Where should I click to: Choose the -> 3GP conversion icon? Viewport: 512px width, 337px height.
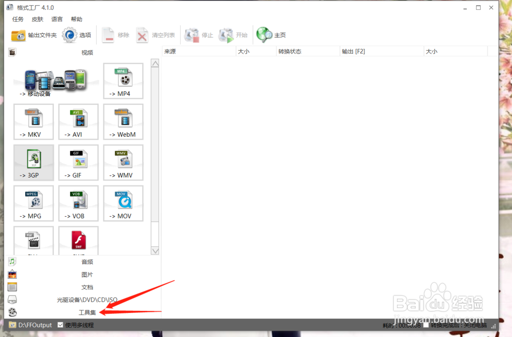pyautogui.click(x=34, y=163)
